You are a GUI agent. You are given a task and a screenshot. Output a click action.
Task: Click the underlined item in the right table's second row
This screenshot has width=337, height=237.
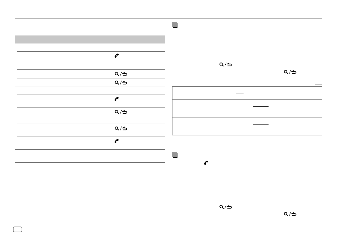pyautogui.click(x=261, y=106)
